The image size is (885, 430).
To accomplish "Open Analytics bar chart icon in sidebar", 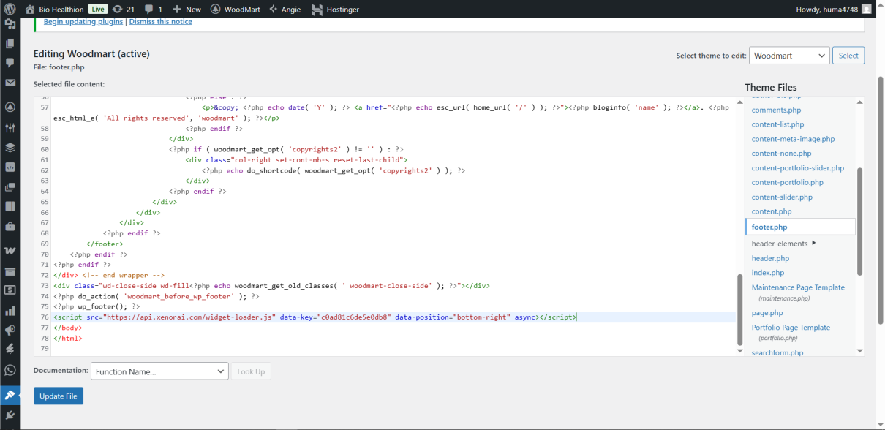I will 10,311.
